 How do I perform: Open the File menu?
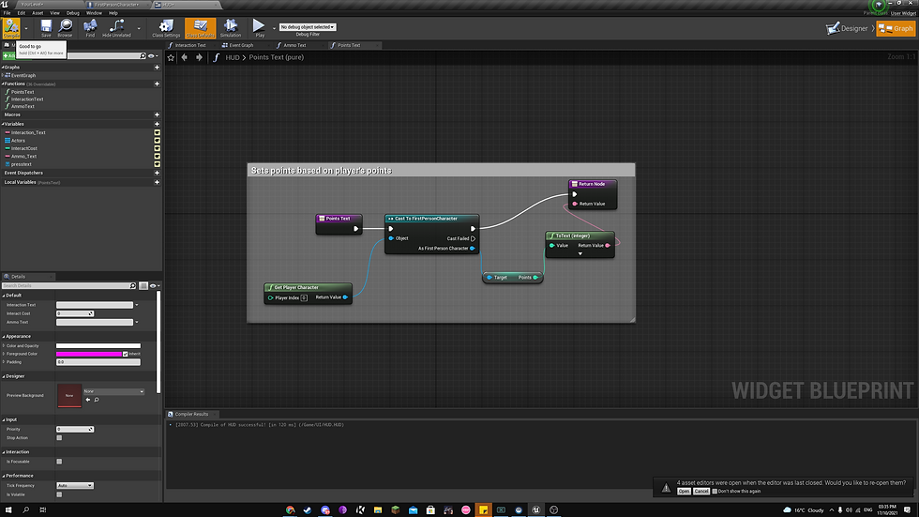point(8,13)
